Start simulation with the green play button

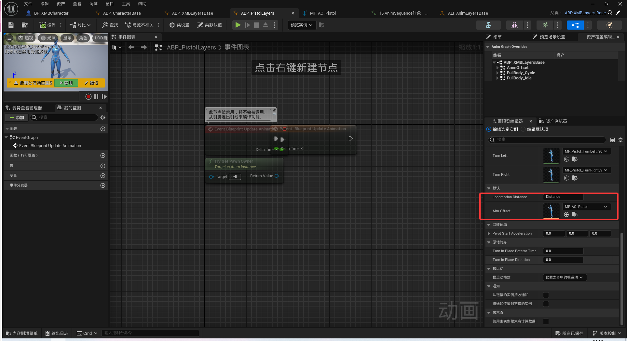click(x=238, y=25)
